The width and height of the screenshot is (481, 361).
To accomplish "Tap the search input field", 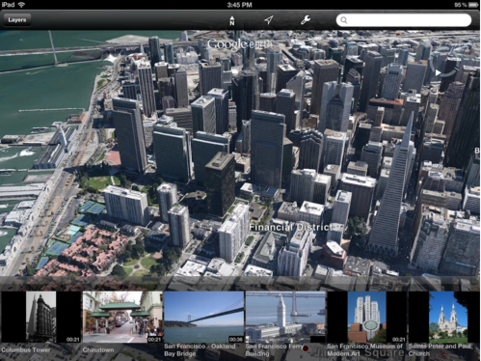I will 404,20.
